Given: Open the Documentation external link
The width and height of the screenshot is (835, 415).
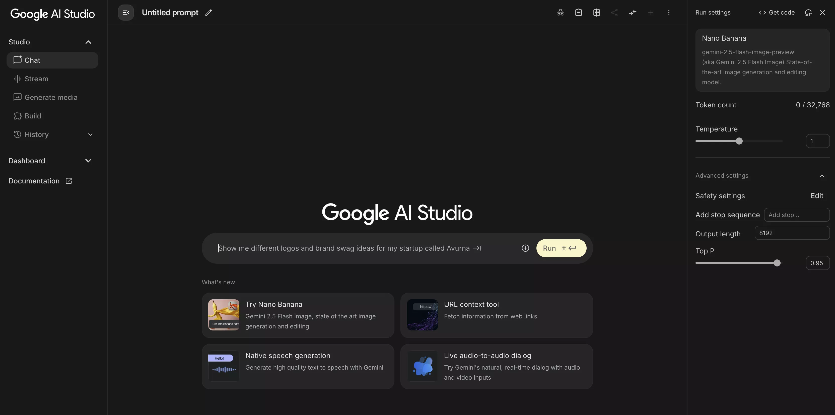Looking at the screenshot, I should (x=40, y=181).
